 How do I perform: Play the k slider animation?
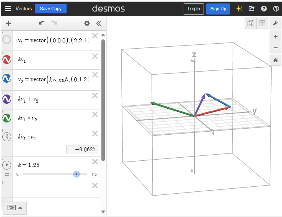7,165
